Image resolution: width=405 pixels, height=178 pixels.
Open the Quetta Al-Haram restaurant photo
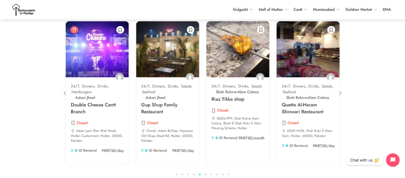(308, 49)
